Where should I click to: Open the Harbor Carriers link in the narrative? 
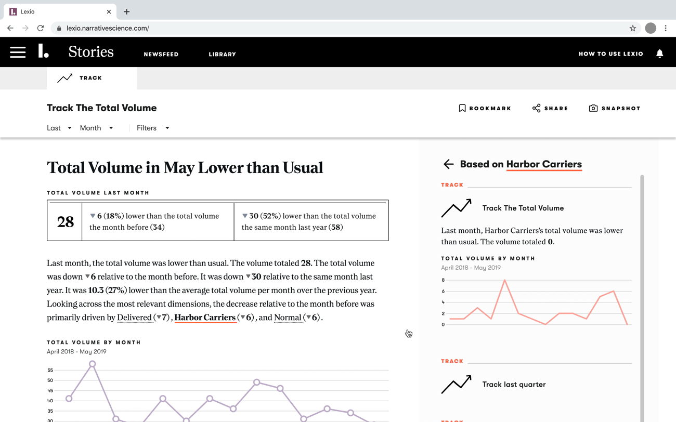click(x=205, y=318)
